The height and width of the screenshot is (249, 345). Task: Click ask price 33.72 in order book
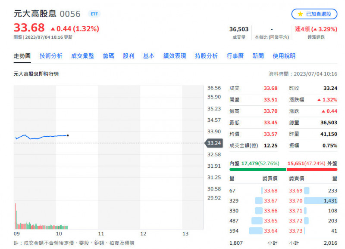pos(296,221)
